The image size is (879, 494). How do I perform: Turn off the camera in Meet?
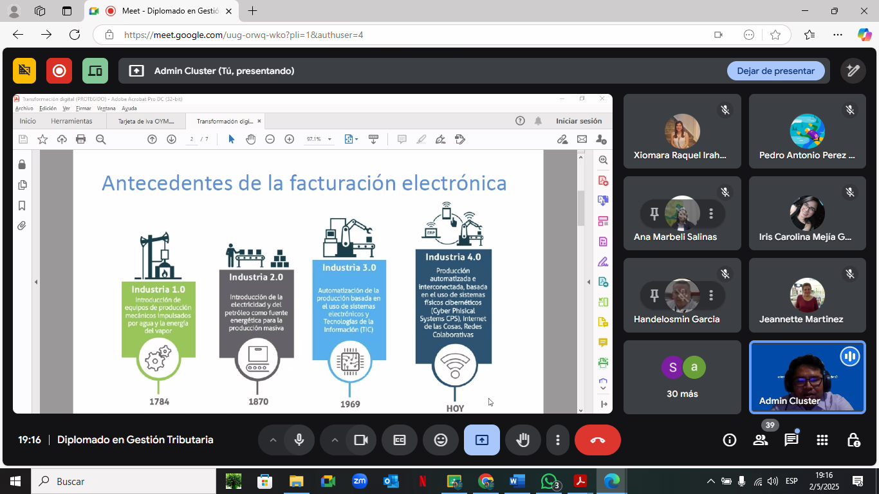[361, 440]
